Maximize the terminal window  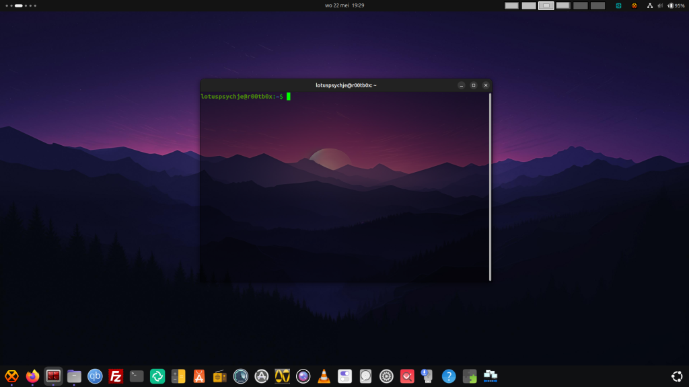pos(474,85)
